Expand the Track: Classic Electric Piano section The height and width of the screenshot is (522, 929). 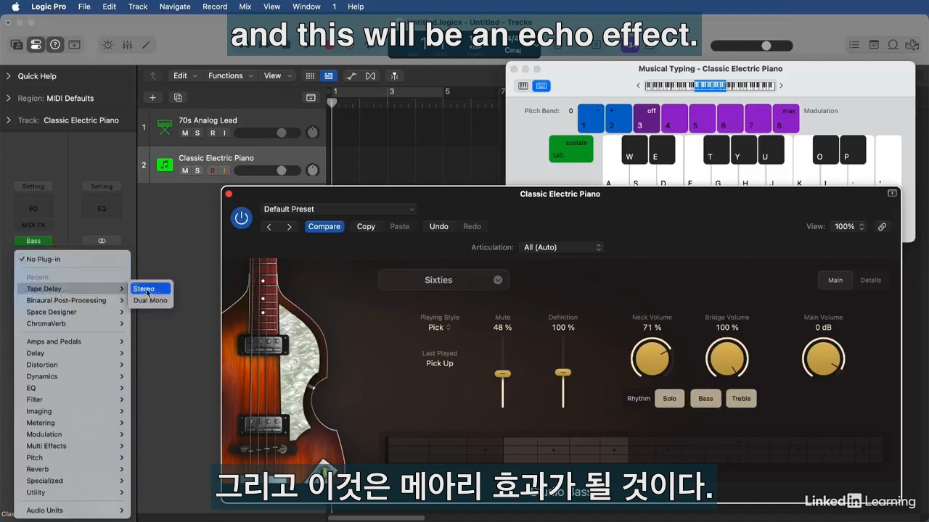tap(9, 120)
